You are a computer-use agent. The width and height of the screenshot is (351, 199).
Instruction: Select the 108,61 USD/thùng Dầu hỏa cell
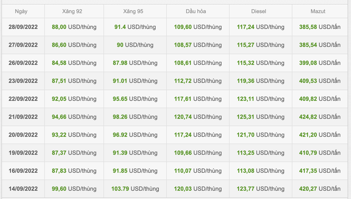point(198,63)
